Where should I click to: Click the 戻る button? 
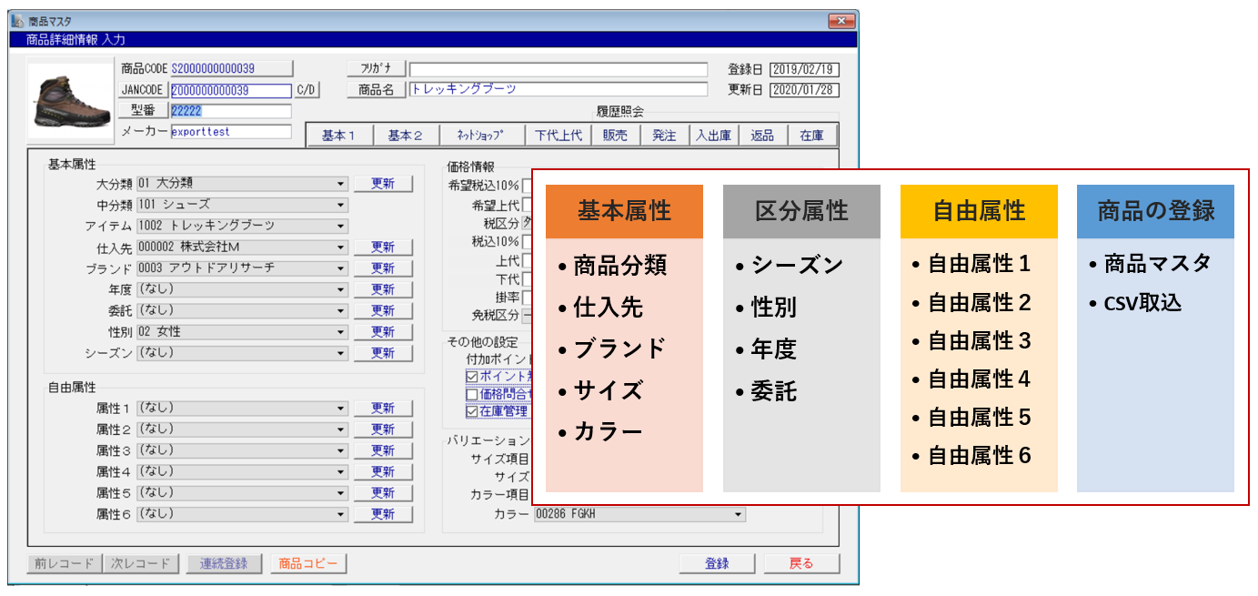tap(800, 563)
